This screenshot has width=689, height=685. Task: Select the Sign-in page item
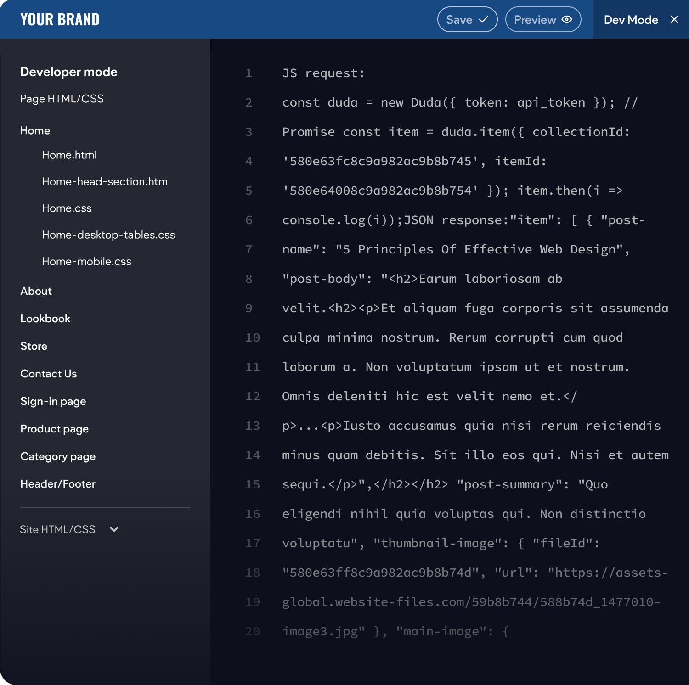click(x=53, y=401)
